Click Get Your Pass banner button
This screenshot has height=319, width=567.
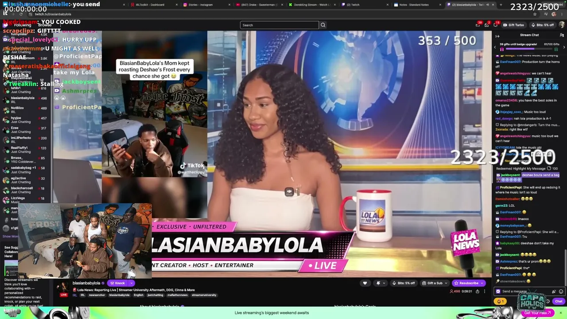(x=537, y=313)
